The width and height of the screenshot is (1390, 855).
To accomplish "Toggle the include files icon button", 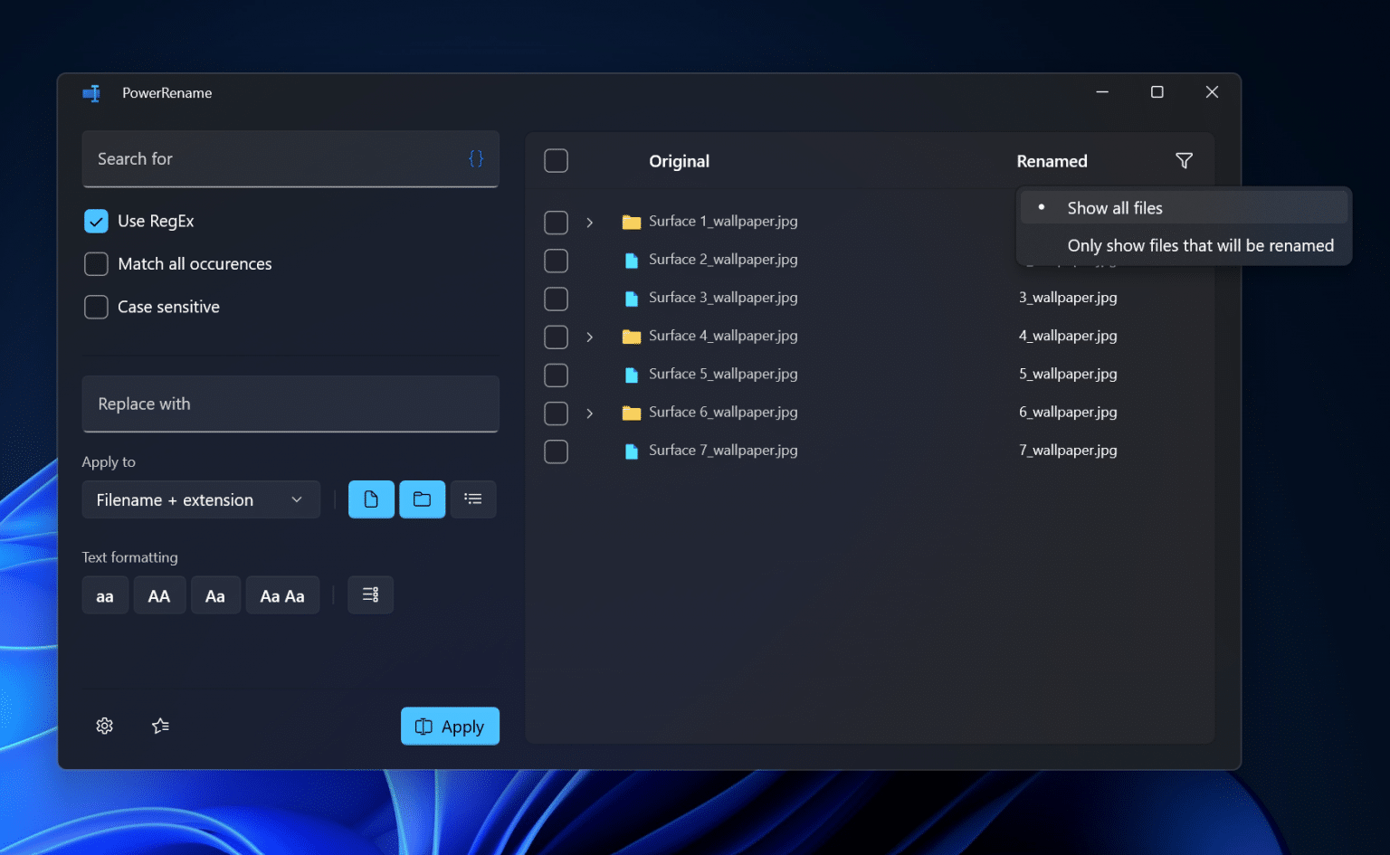I will (371, 499).
